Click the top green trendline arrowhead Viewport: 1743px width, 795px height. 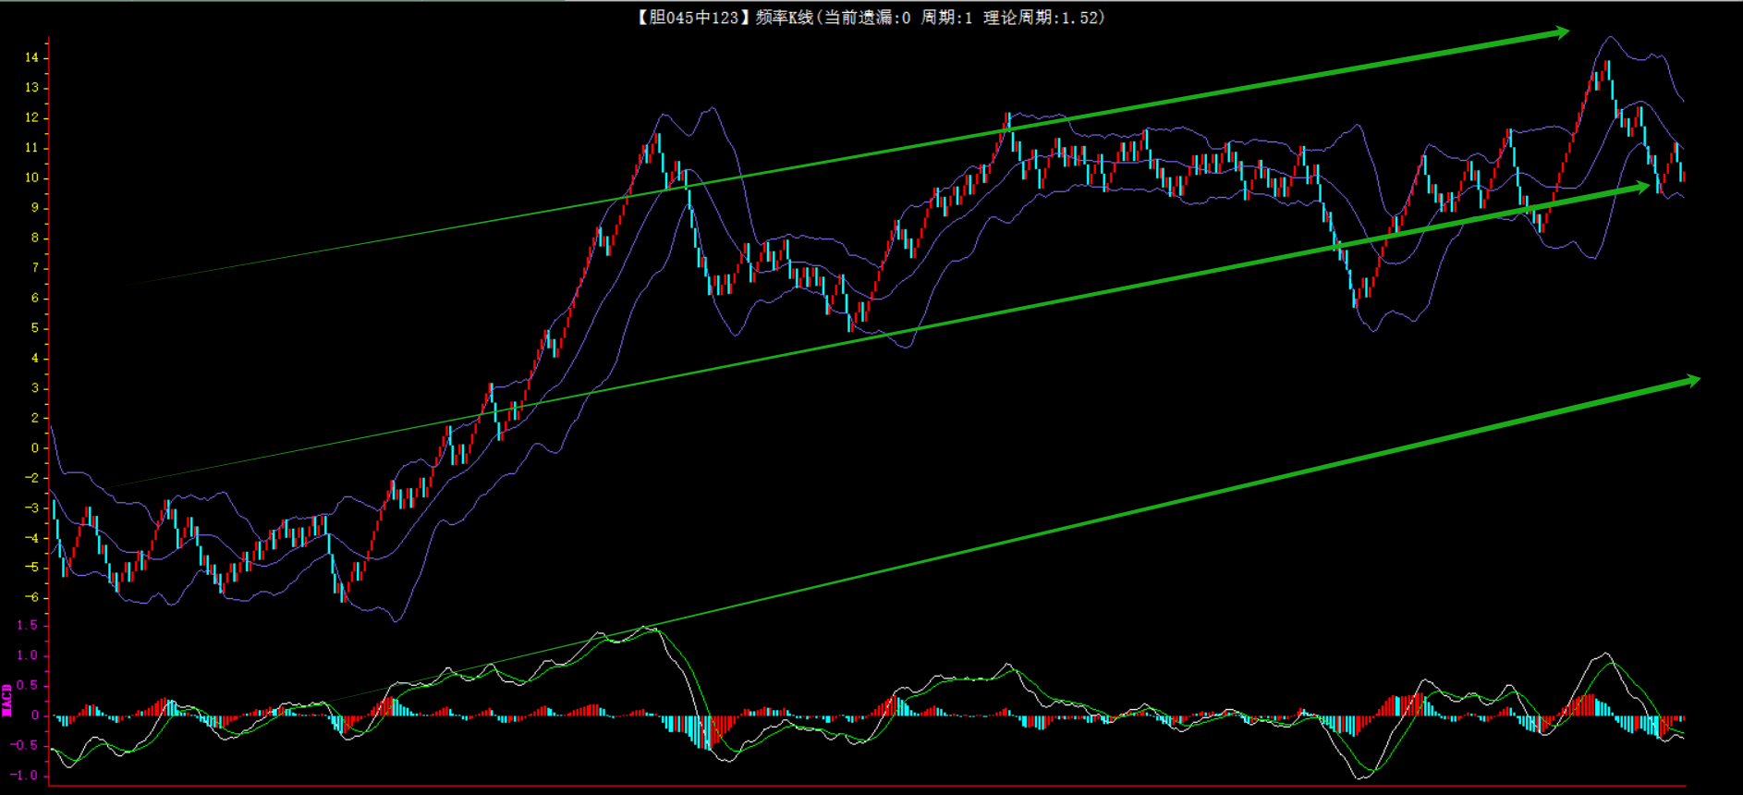click(x=1561, y=33)
